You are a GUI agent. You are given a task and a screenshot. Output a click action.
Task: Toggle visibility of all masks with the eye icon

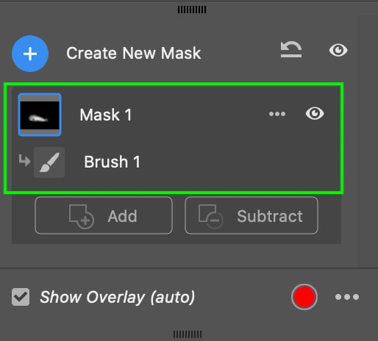point(338,50)
